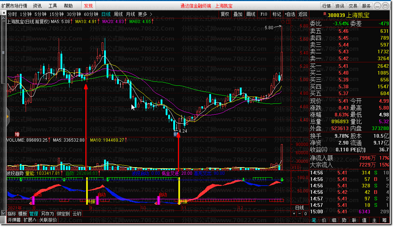Click the 绑定到 bind button

tap(63, 214)
